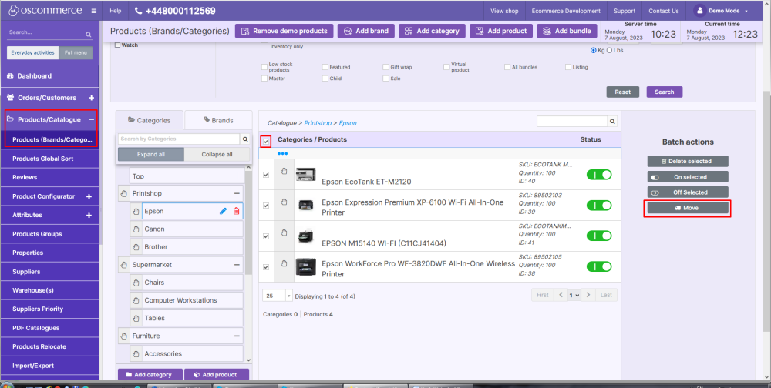Collapse the Printshop category tree node
The width and height of the screenshot is (771, 388).
236,192
